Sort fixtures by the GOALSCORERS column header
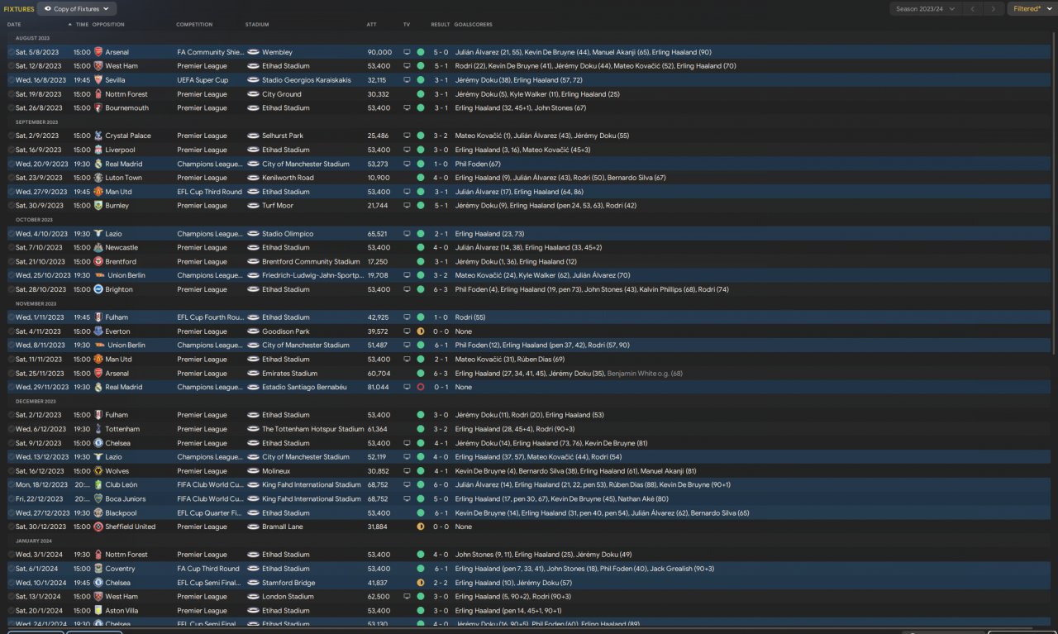The height and width of the screenshot is (634, 1058). click(474, 25)
